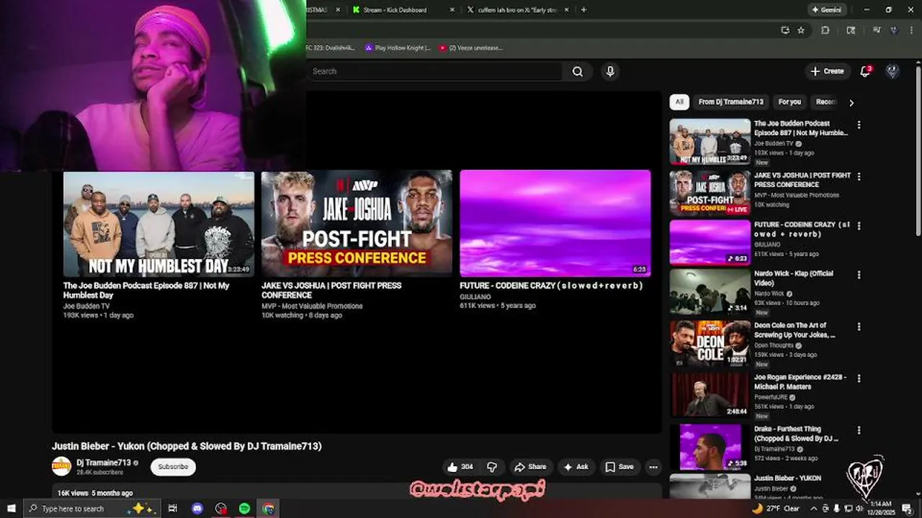Start voice search with the microphone icon
The image size is (922, 518).
pos(610,71)
